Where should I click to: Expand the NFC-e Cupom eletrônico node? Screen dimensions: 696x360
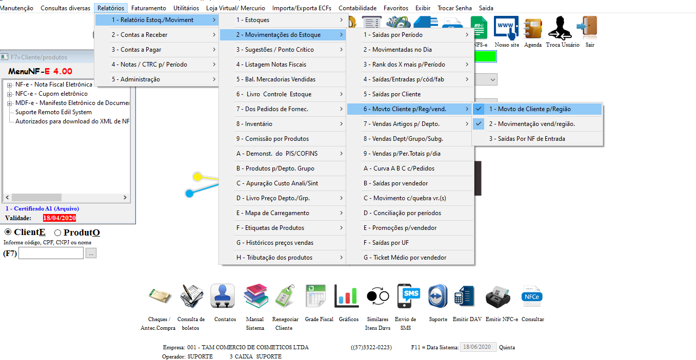[x=9, y=94]
